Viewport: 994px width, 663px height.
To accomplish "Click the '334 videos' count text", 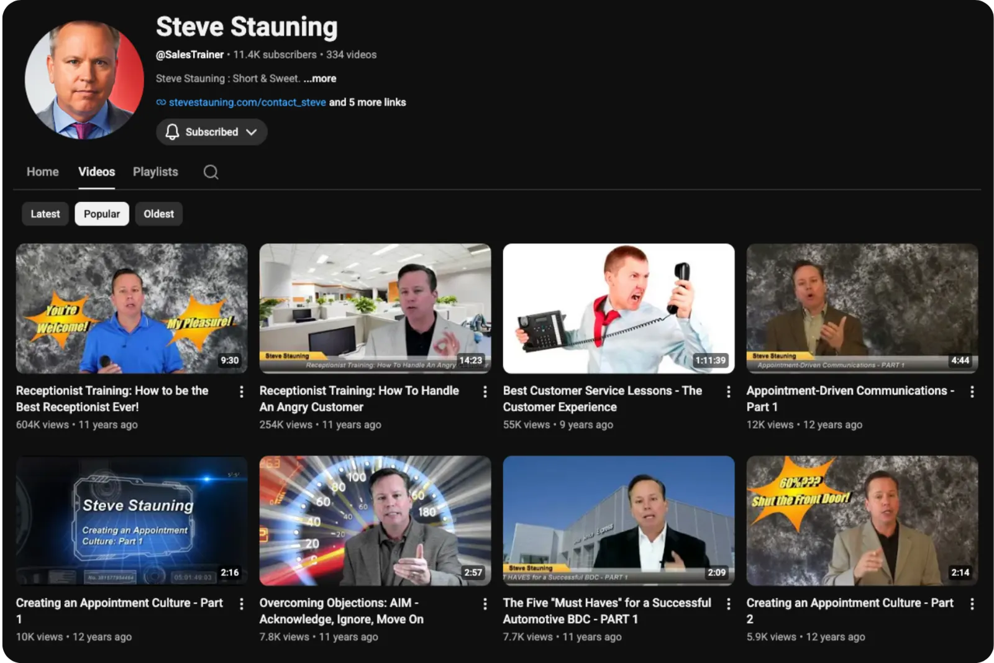I will click(x=351, y=55).
